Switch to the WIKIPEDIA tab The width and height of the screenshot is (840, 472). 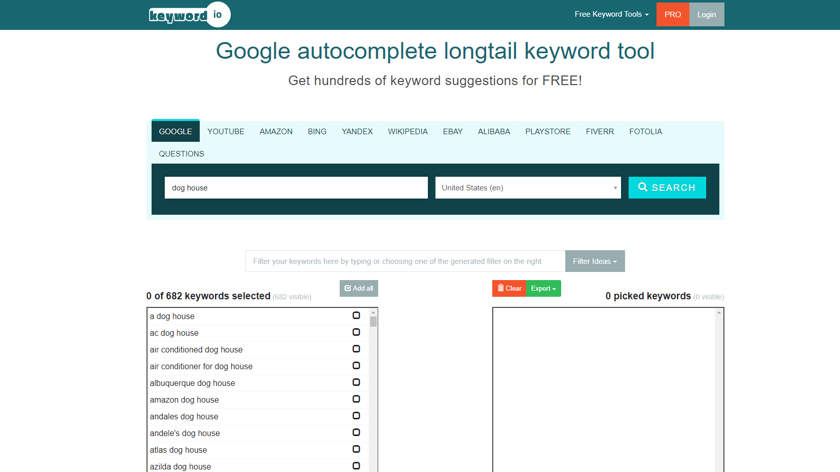point(408,131)
